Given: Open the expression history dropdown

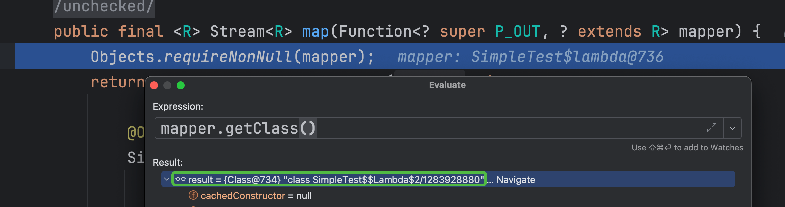Looking at the screenshot, I should (x=732, y=128).
